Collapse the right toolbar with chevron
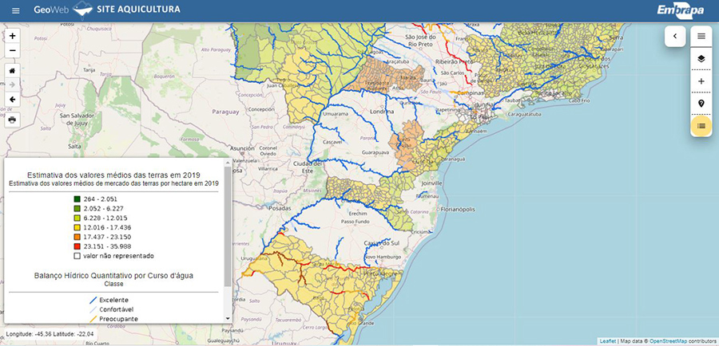The width and height of the screenshot is (719, 346). [675, 36]
